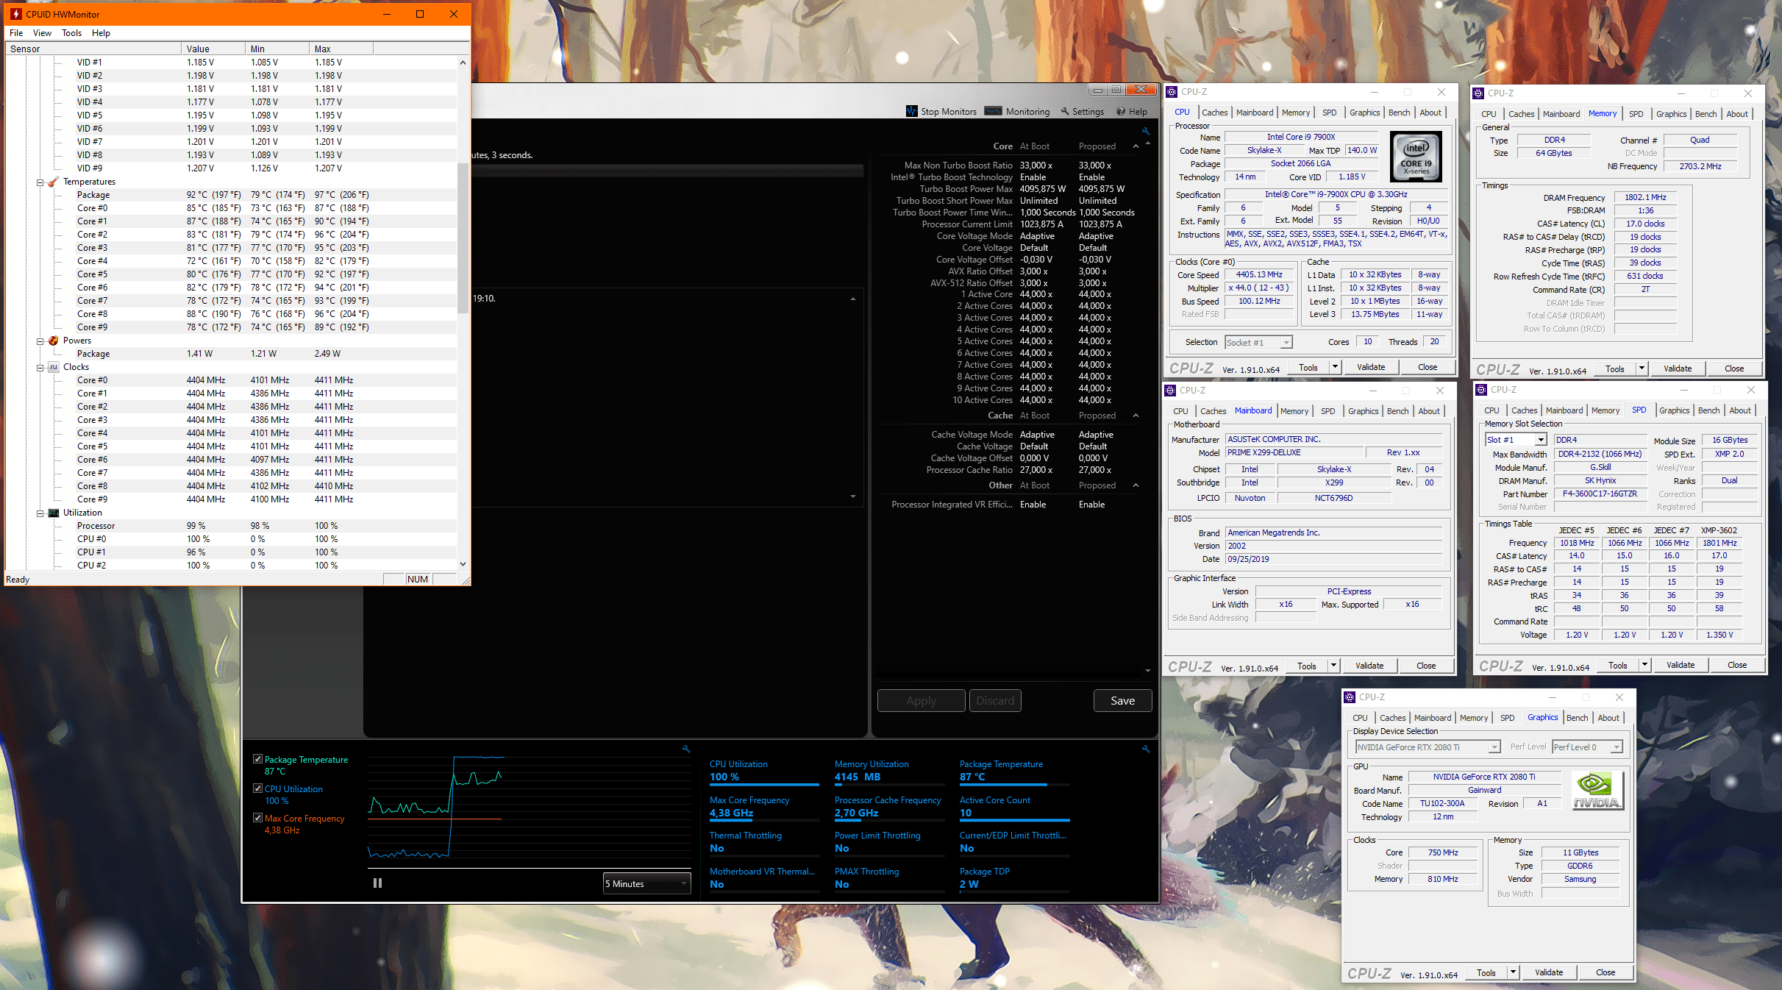The height and width of the screenshot is (990, 1782).
Task: Open the View menu in HWMonitor
Action: (42, 33)
